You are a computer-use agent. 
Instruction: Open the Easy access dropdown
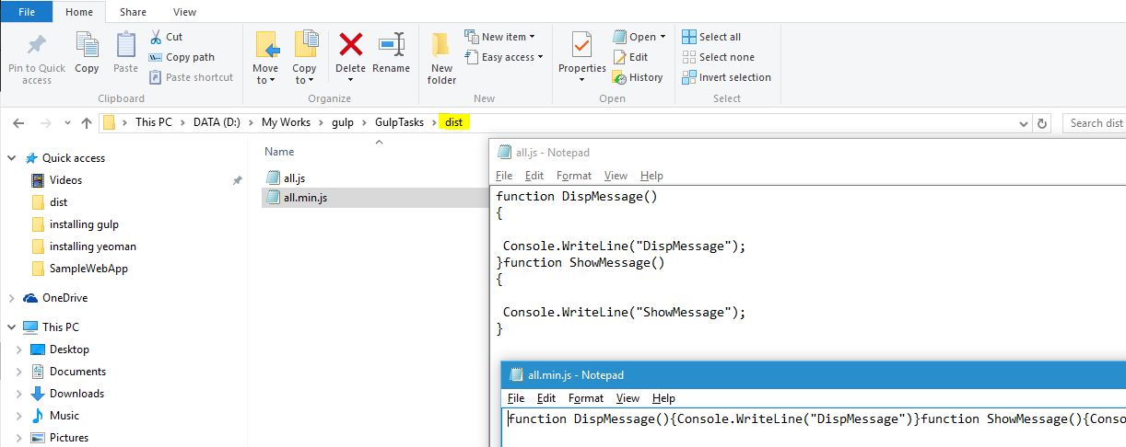tap(505, 57)
